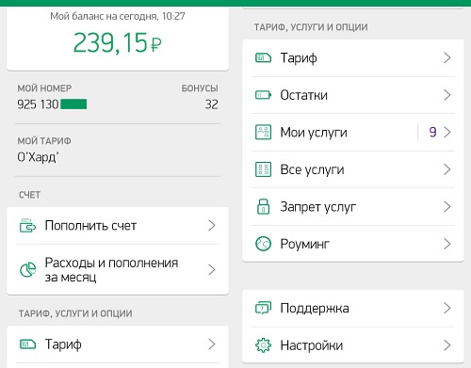
Task: Open the Роуминг chevron arrow
Action: point(447,244)
